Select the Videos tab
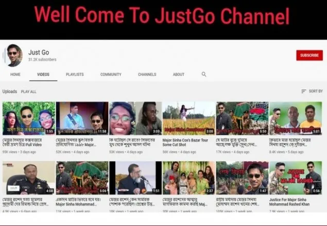This screenshot has width=327, height=226. [x=43, y=74]
